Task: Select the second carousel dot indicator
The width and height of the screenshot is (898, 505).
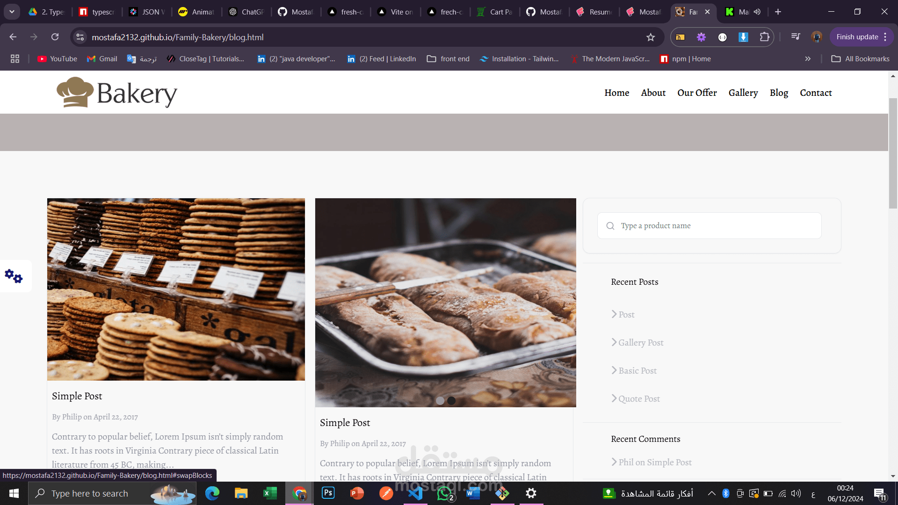Action: pyautogui.click(x=451, y=401)
